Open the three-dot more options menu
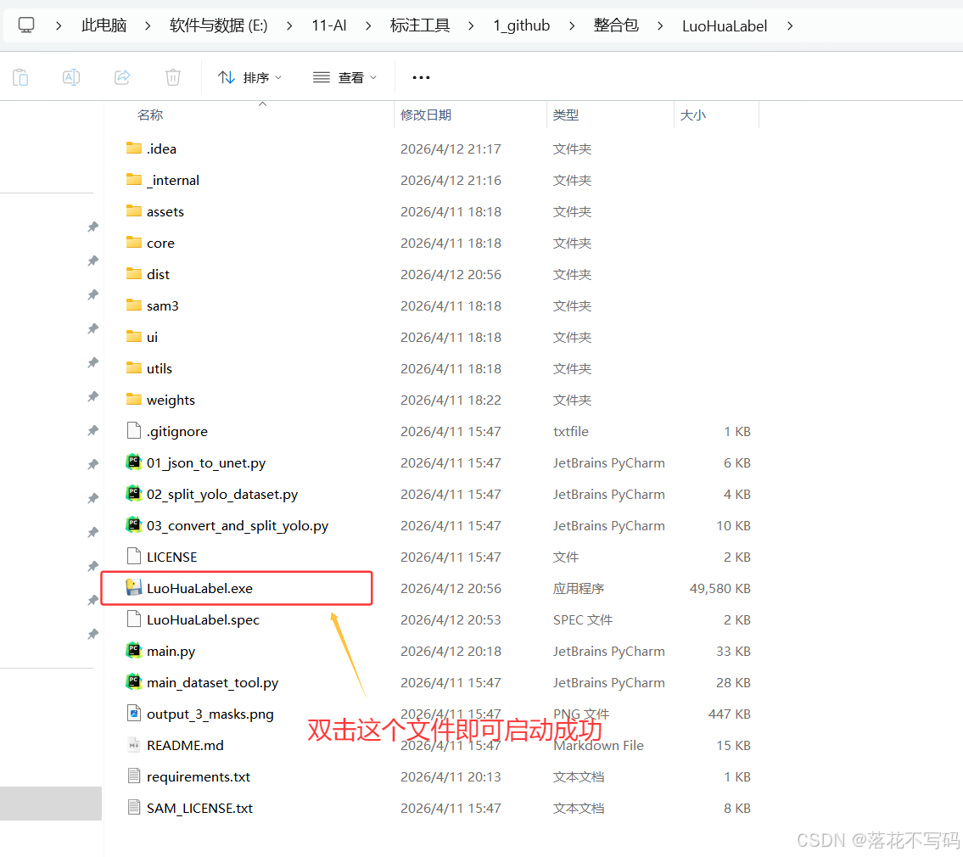The width and height of the screenshot is (963, 857). pos(421,77)
